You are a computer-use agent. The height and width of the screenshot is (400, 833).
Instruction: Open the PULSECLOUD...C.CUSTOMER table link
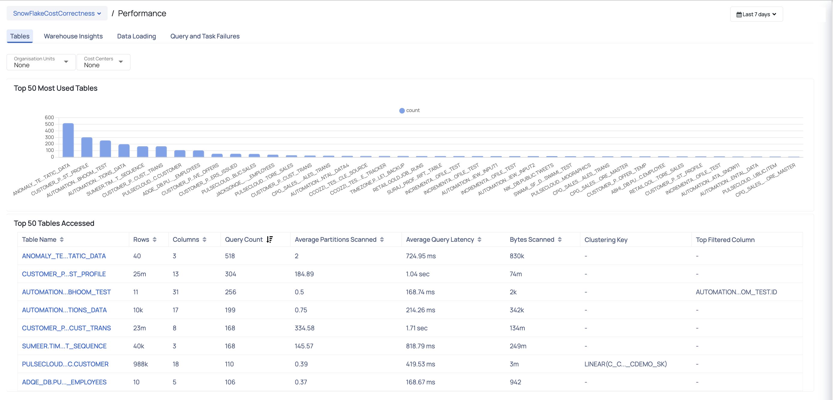[x=65, y=364]
